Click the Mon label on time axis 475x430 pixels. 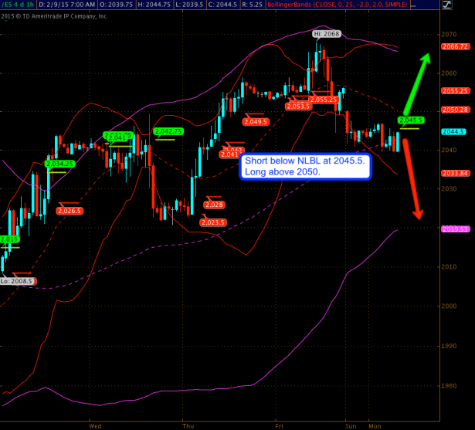pos(375,426)
